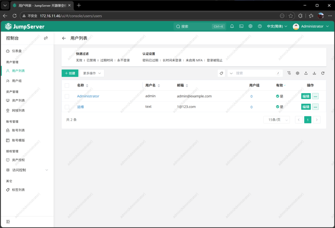335x228 pixels.
Task: Click the help question mark icon
Action: tap(260, 26)
